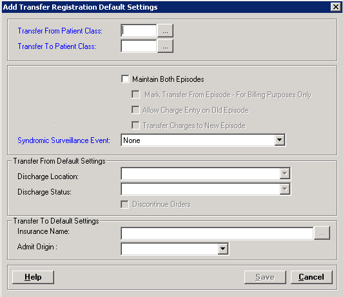Image resolution: width=343 pixels, height=297 pixels.
Task: Click the Insurance Name text field
Action: tap(217, 233)
